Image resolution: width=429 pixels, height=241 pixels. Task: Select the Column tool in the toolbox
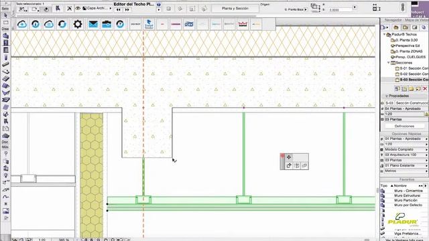[5, 57]
